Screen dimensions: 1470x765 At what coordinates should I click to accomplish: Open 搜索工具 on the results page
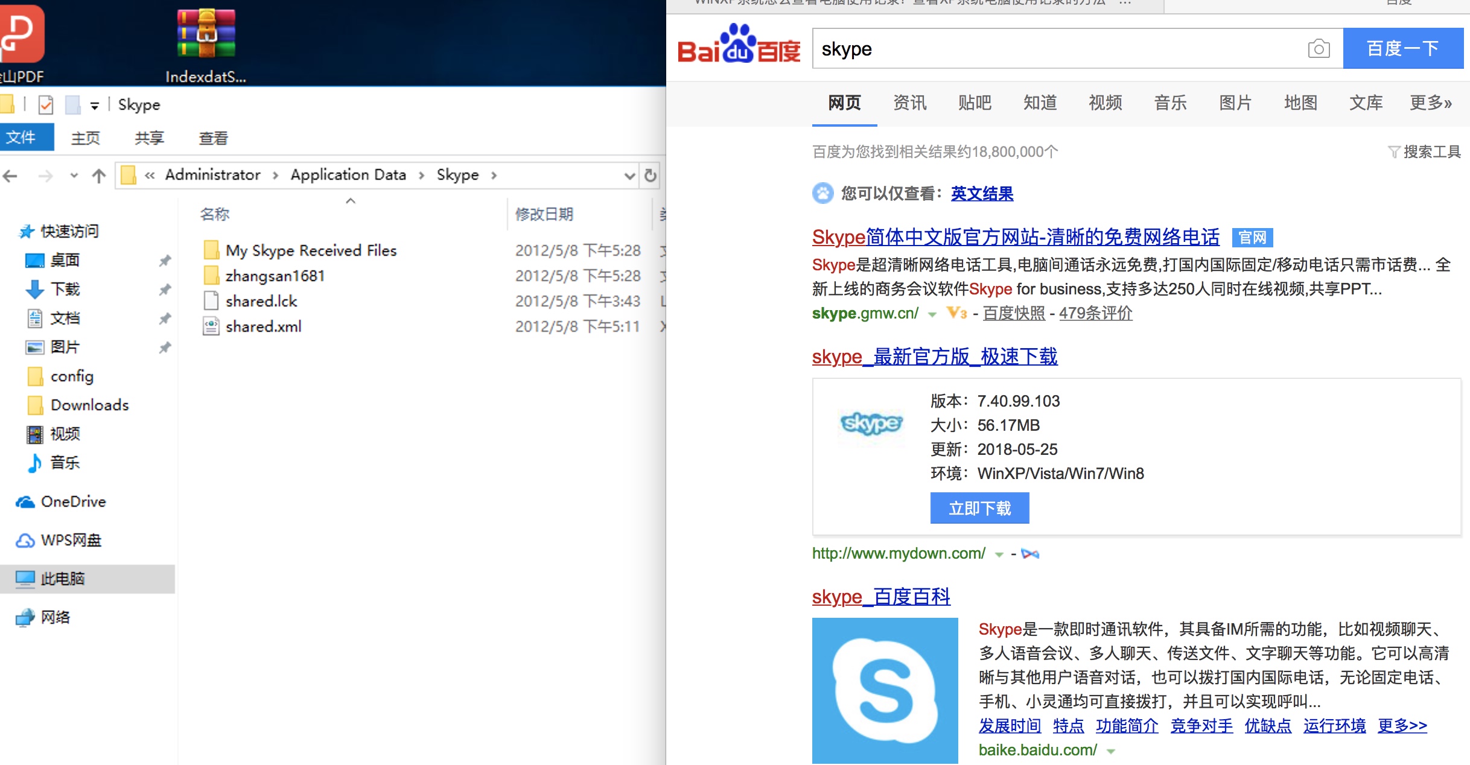pyautogui.click(x=1432, y=152)
